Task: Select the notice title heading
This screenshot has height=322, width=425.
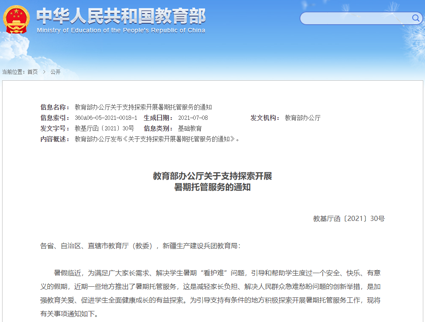Action: tap(213, 181)
